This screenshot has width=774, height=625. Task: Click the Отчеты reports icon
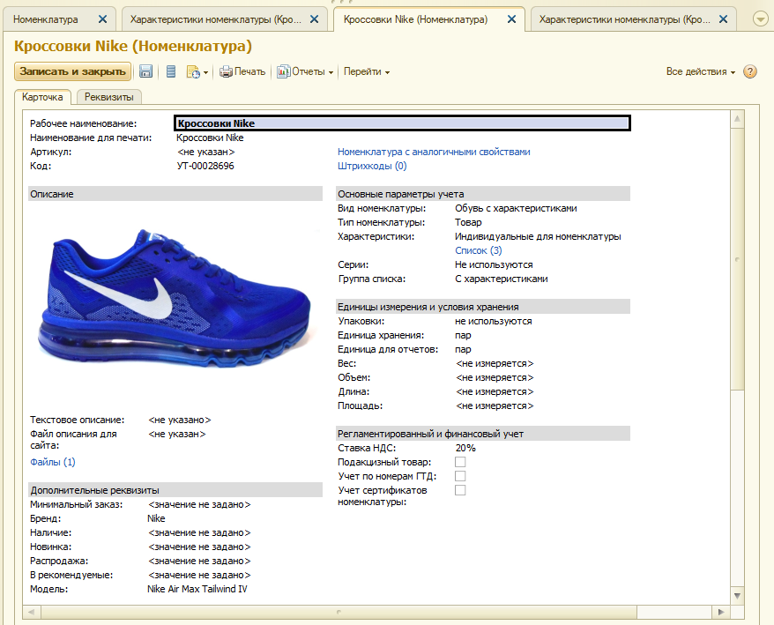283,71
